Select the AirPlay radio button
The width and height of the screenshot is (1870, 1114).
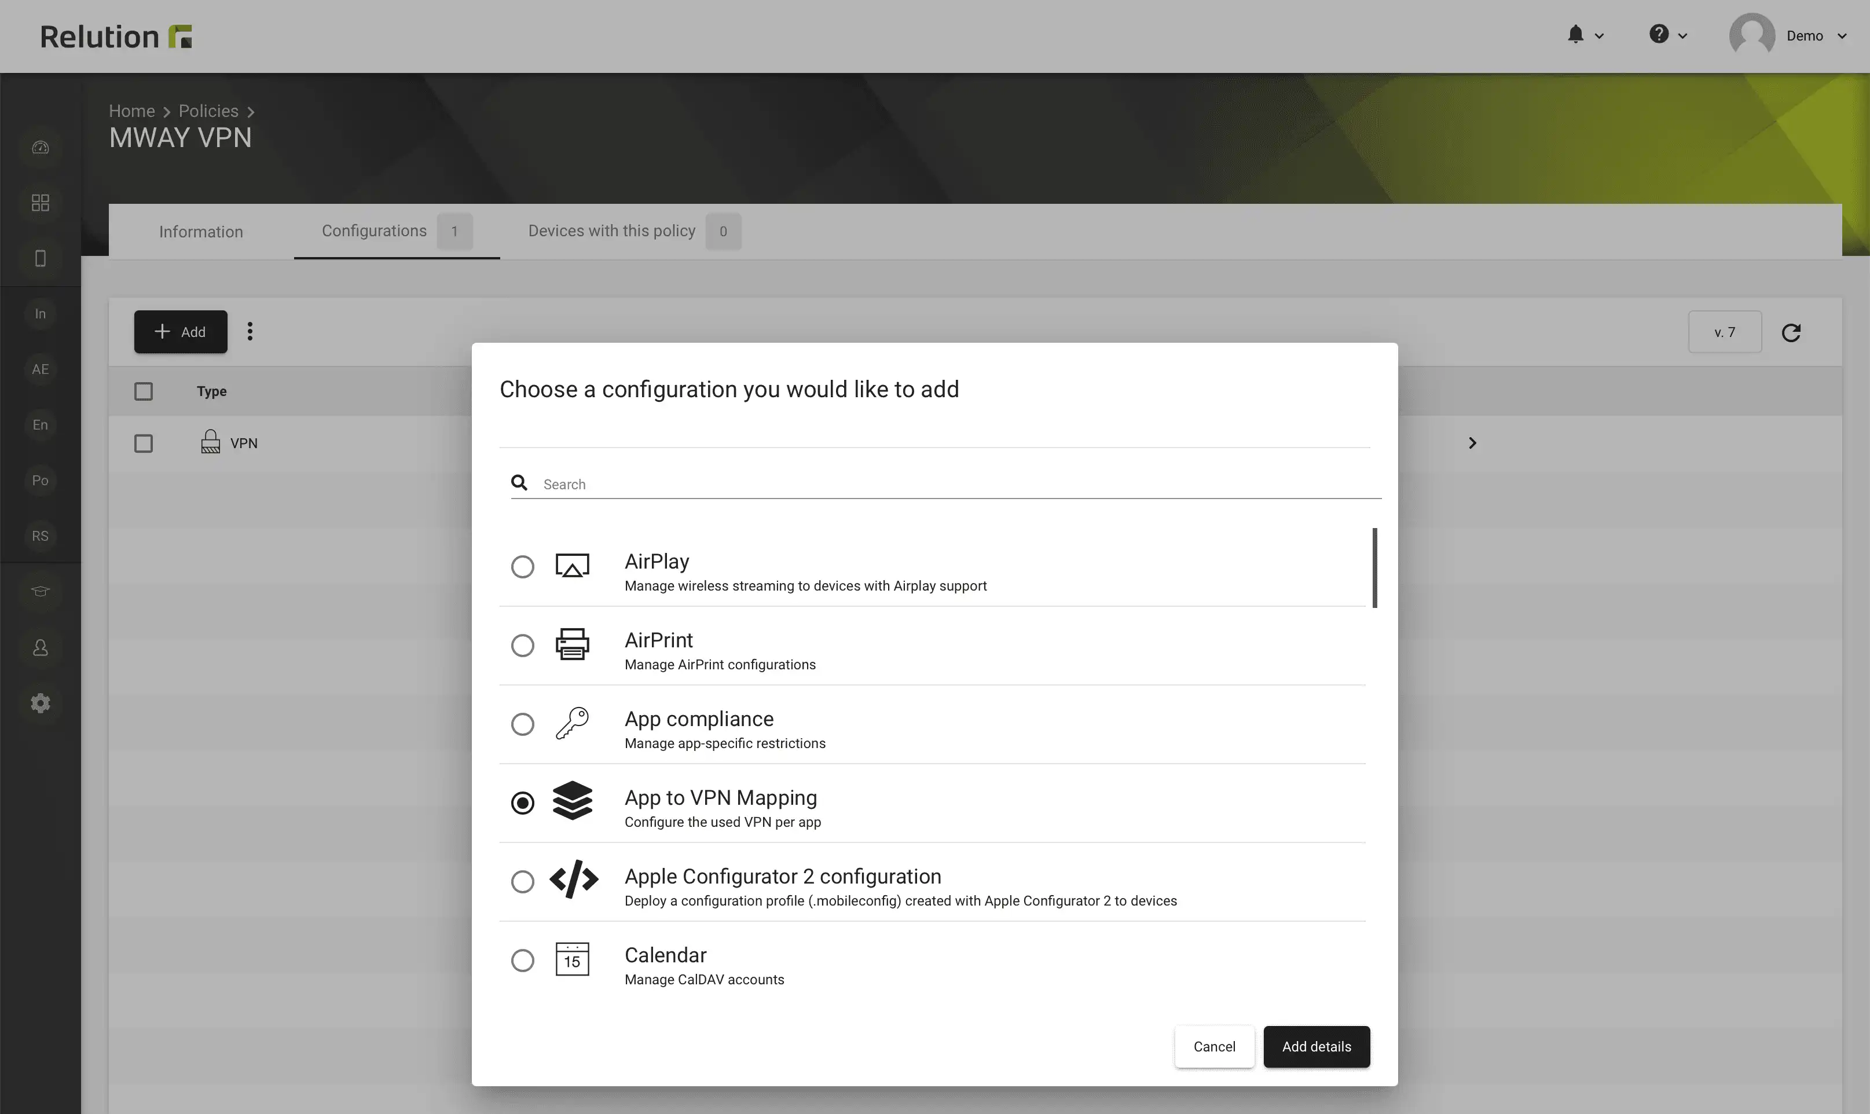click(x=523, y=566)
